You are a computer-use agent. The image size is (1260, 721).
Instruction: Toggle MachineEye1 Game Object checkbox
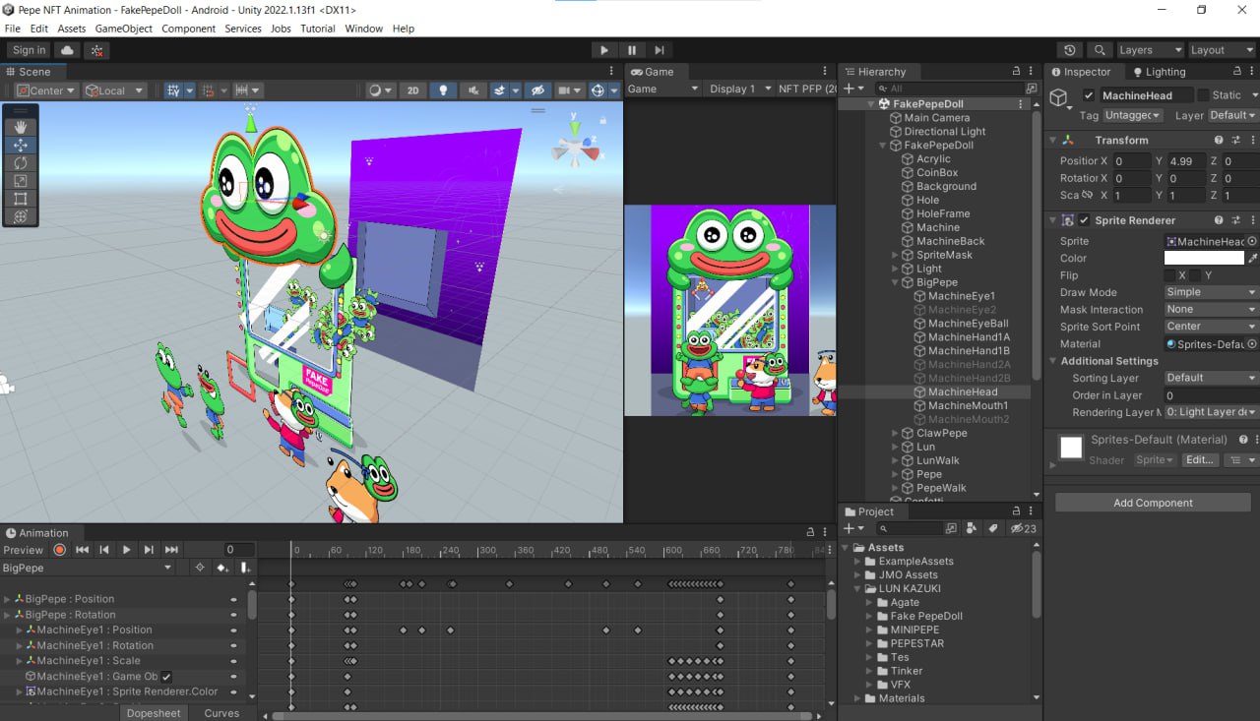pos(166,677)
